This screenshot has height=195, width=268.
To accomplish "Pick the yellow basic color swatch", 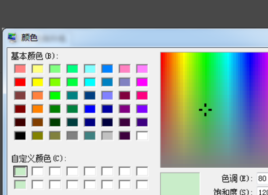I will [38, 82].
